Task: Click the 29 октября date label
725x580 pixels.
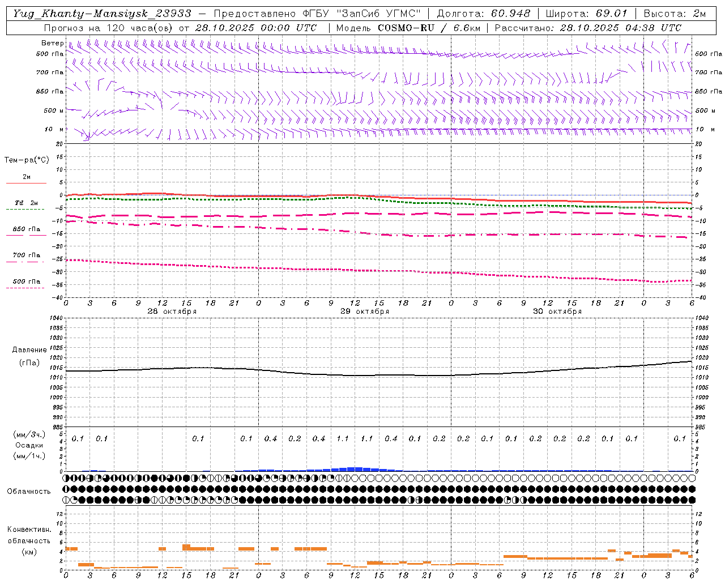Action: (x=365, y=312)
